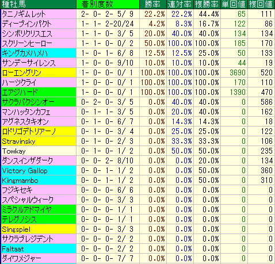Click ダンスインザダーク's record 0- 0- 2- 8/10

coord(108,160)
